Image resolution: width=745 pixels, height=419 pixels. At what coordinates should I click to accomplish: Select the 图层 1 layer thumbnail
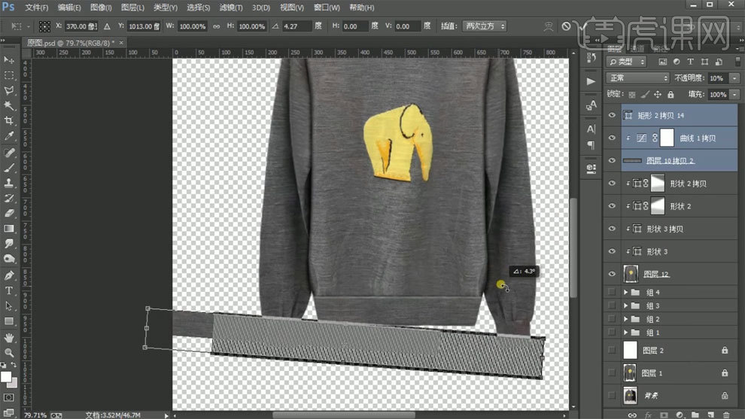[x=630, y=373]
